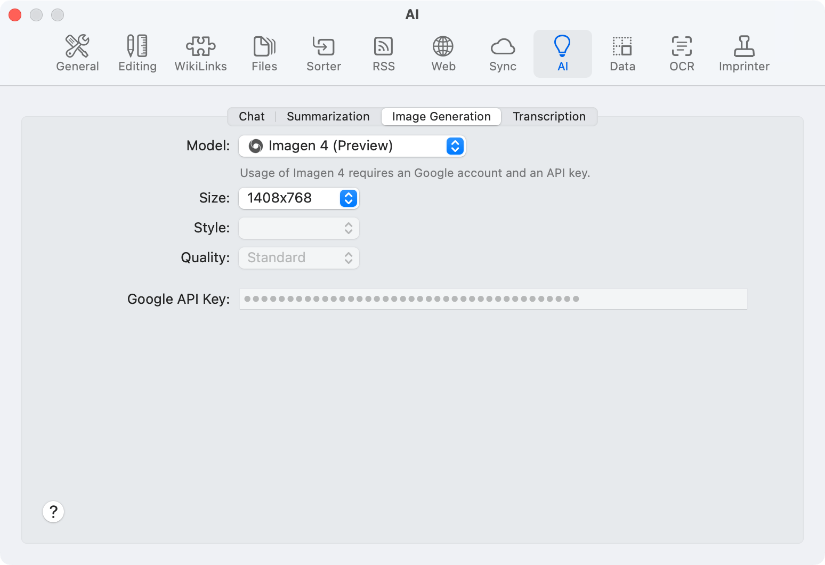This screenshot has height=565, width=825.
Task: Click the question mark help button
Action: (x=53, y=512)
